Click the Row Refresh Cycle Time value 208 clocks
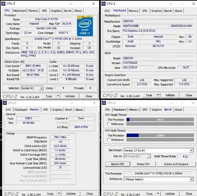The height and width of the screenshot is (196, 197). click(60, 163)
